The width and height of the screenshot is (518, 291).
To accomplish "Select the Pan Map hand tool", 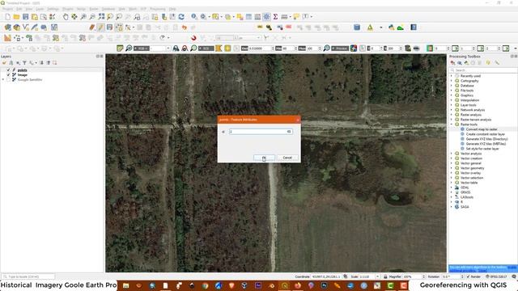I will (x=66, y=16).
